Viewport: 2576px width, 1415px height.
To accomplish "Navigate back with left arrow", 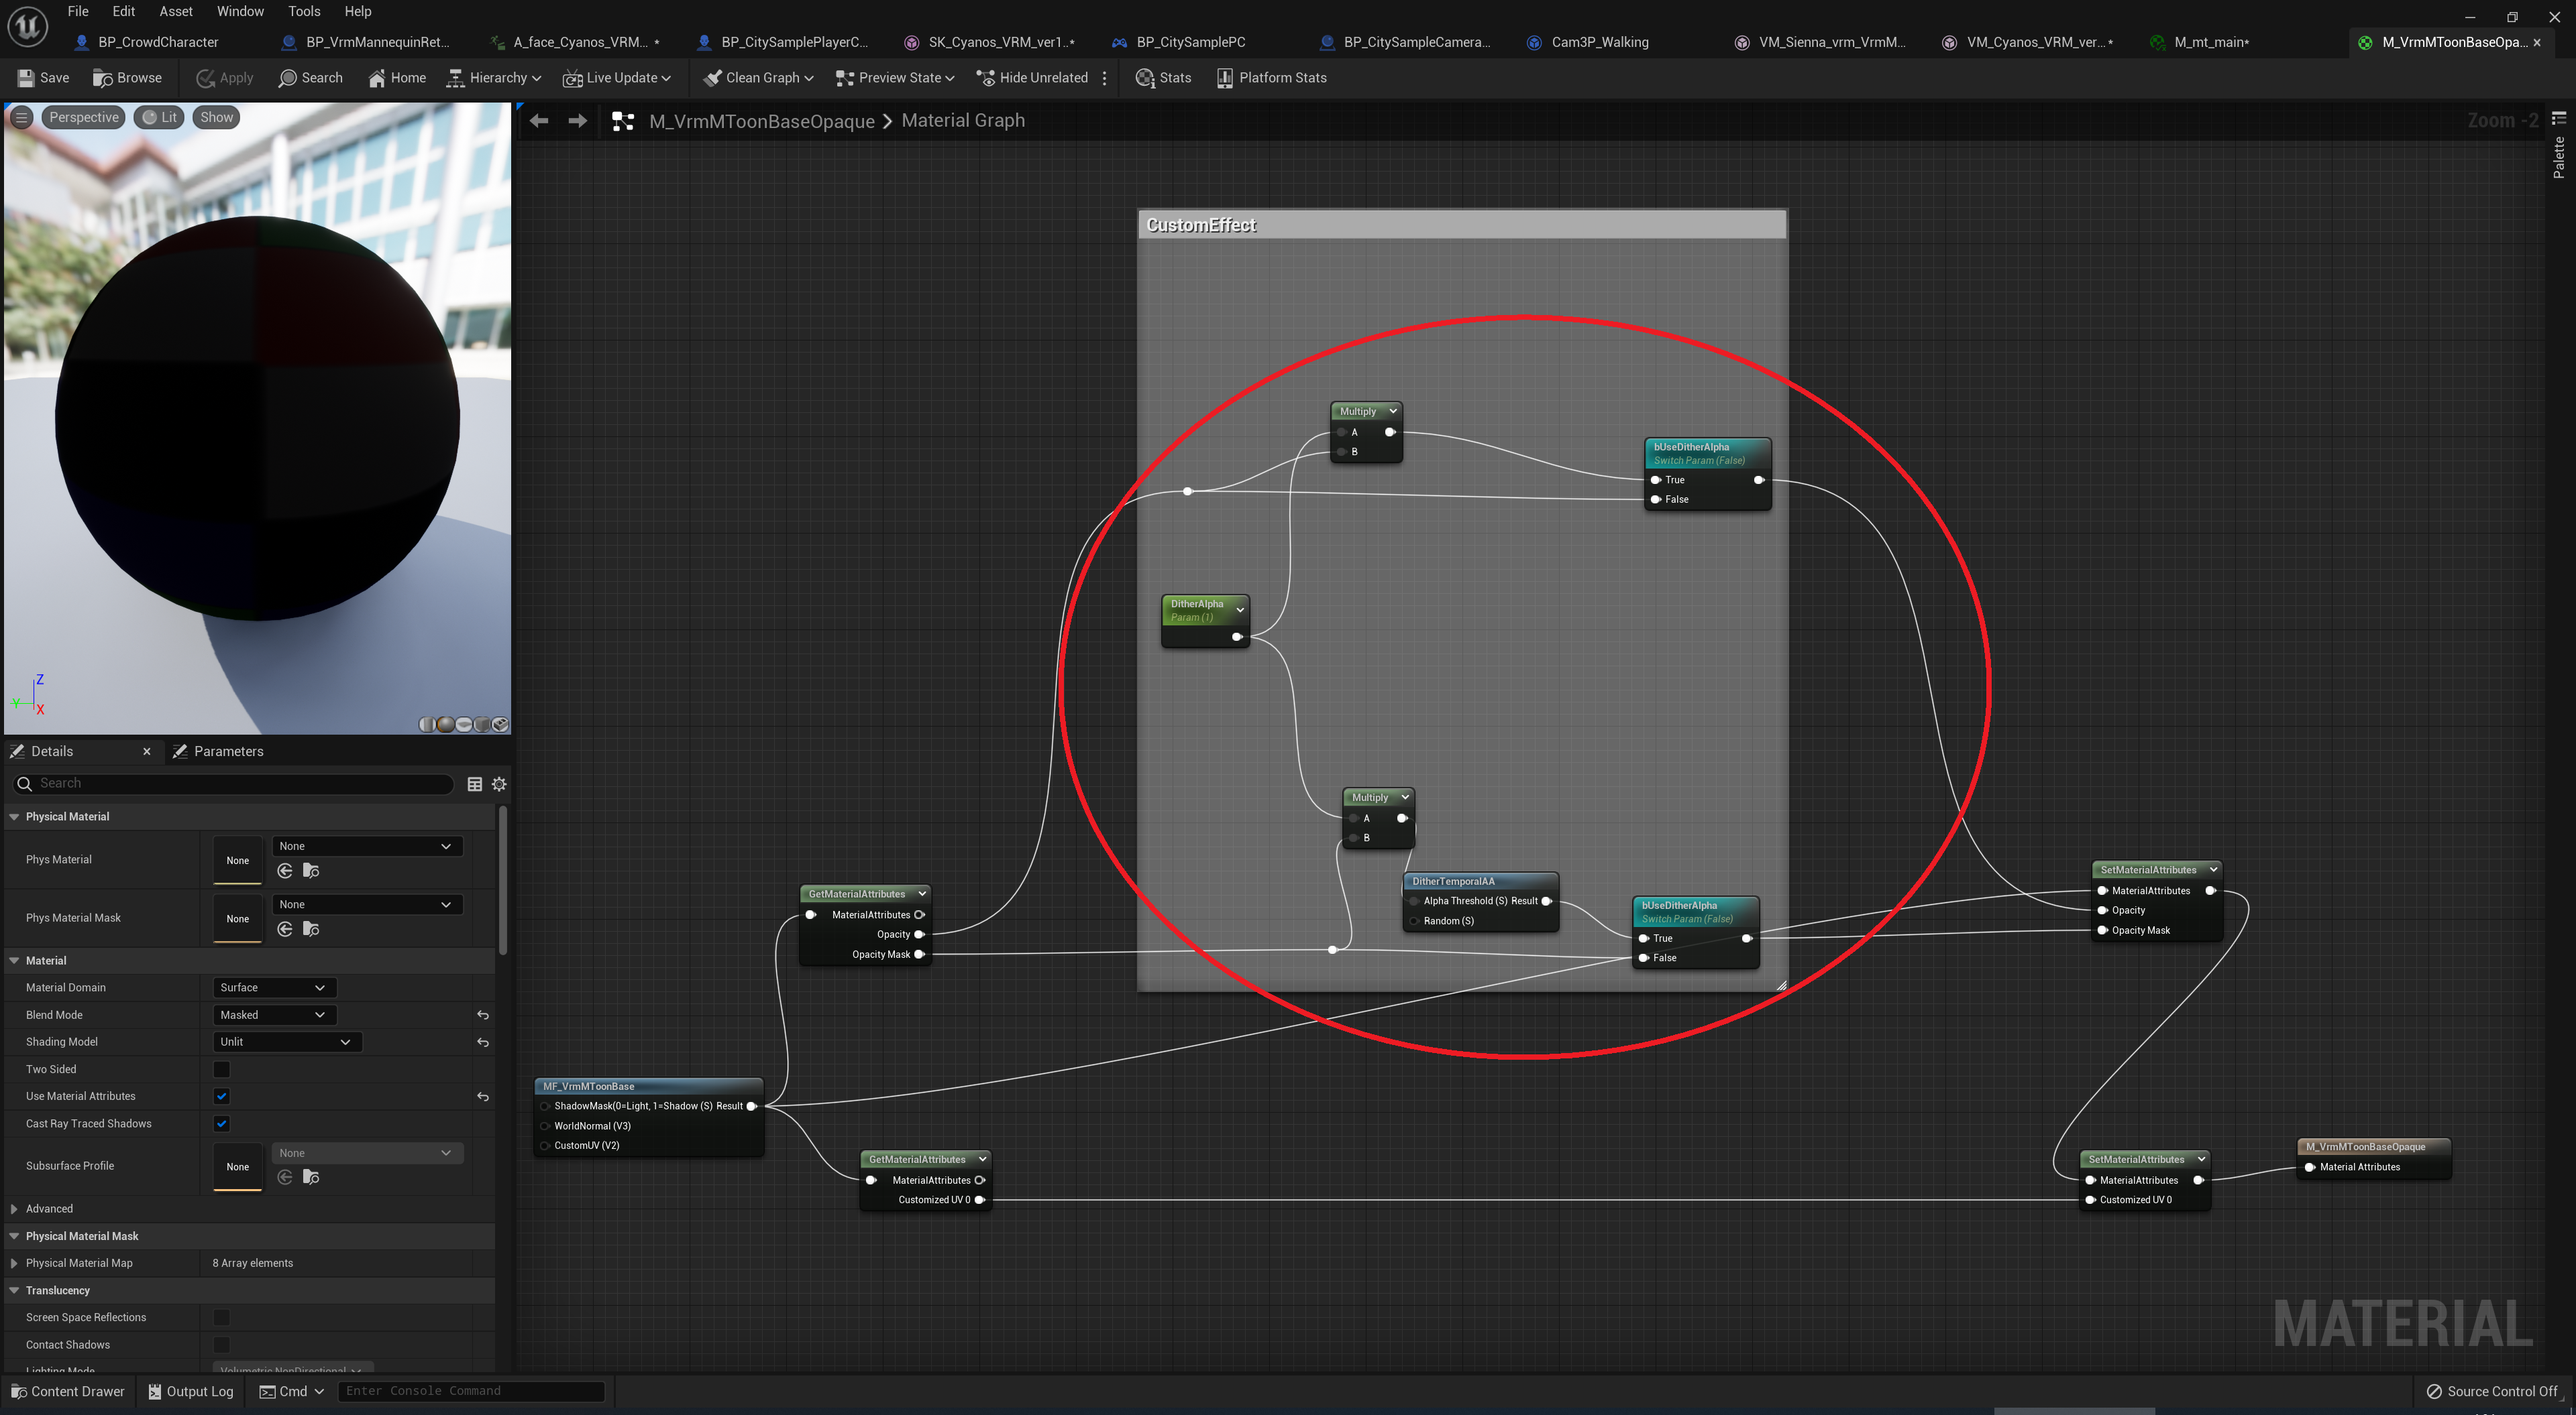I will [539, 121].
